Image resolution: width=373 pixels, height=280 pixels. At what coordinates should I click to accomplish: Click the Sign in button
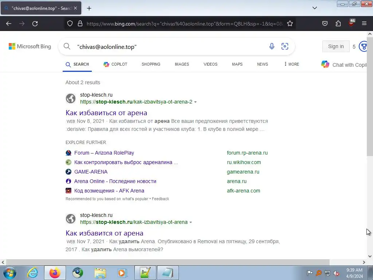(x=336, y=46)
